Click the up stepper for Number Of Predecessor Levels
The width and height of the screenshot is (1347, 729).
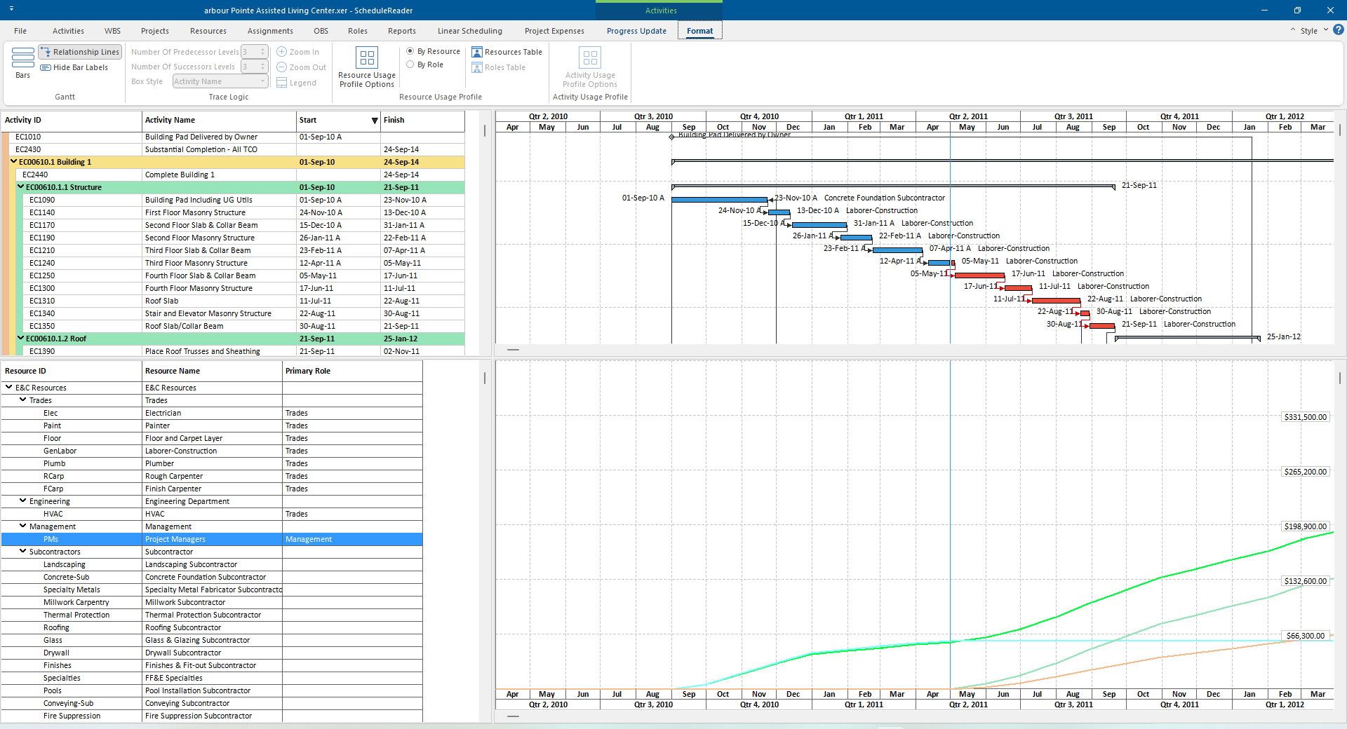pyautogui.click(x=264, y=48)
